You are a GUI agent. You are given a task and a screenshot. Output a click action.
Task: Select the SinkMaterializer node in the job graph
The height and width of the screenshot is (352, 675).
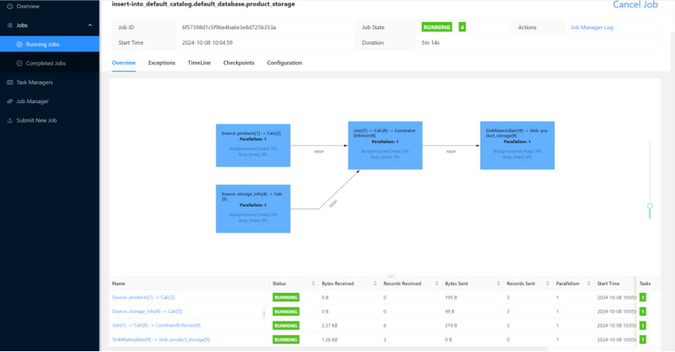[x=519, y=146]
